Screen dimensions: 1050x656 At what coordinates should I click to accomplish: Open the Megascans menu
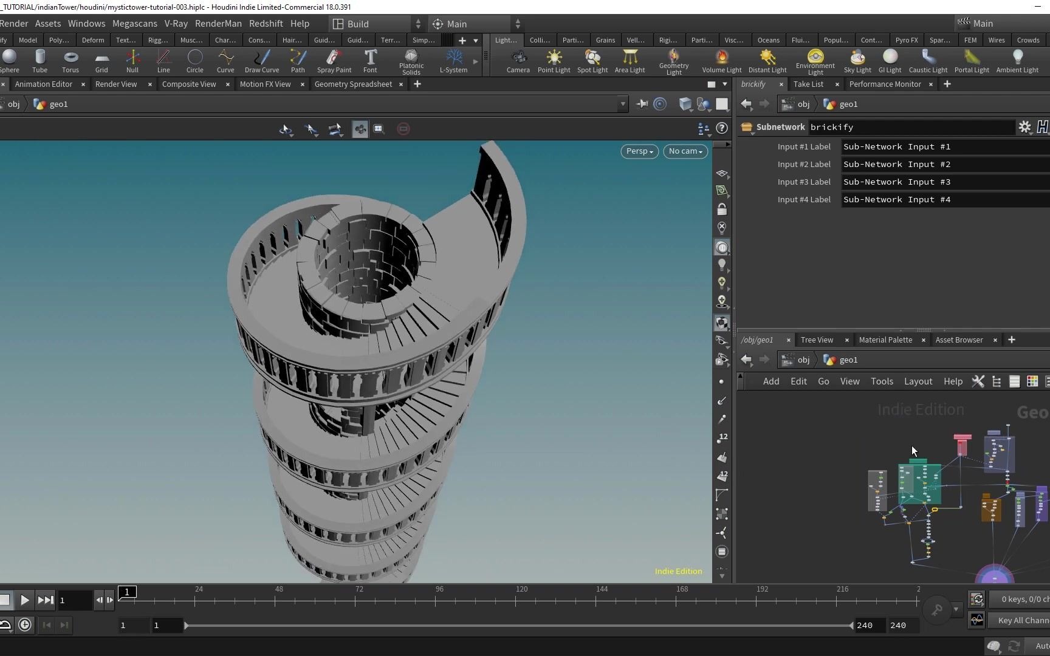tap(134, 24)
